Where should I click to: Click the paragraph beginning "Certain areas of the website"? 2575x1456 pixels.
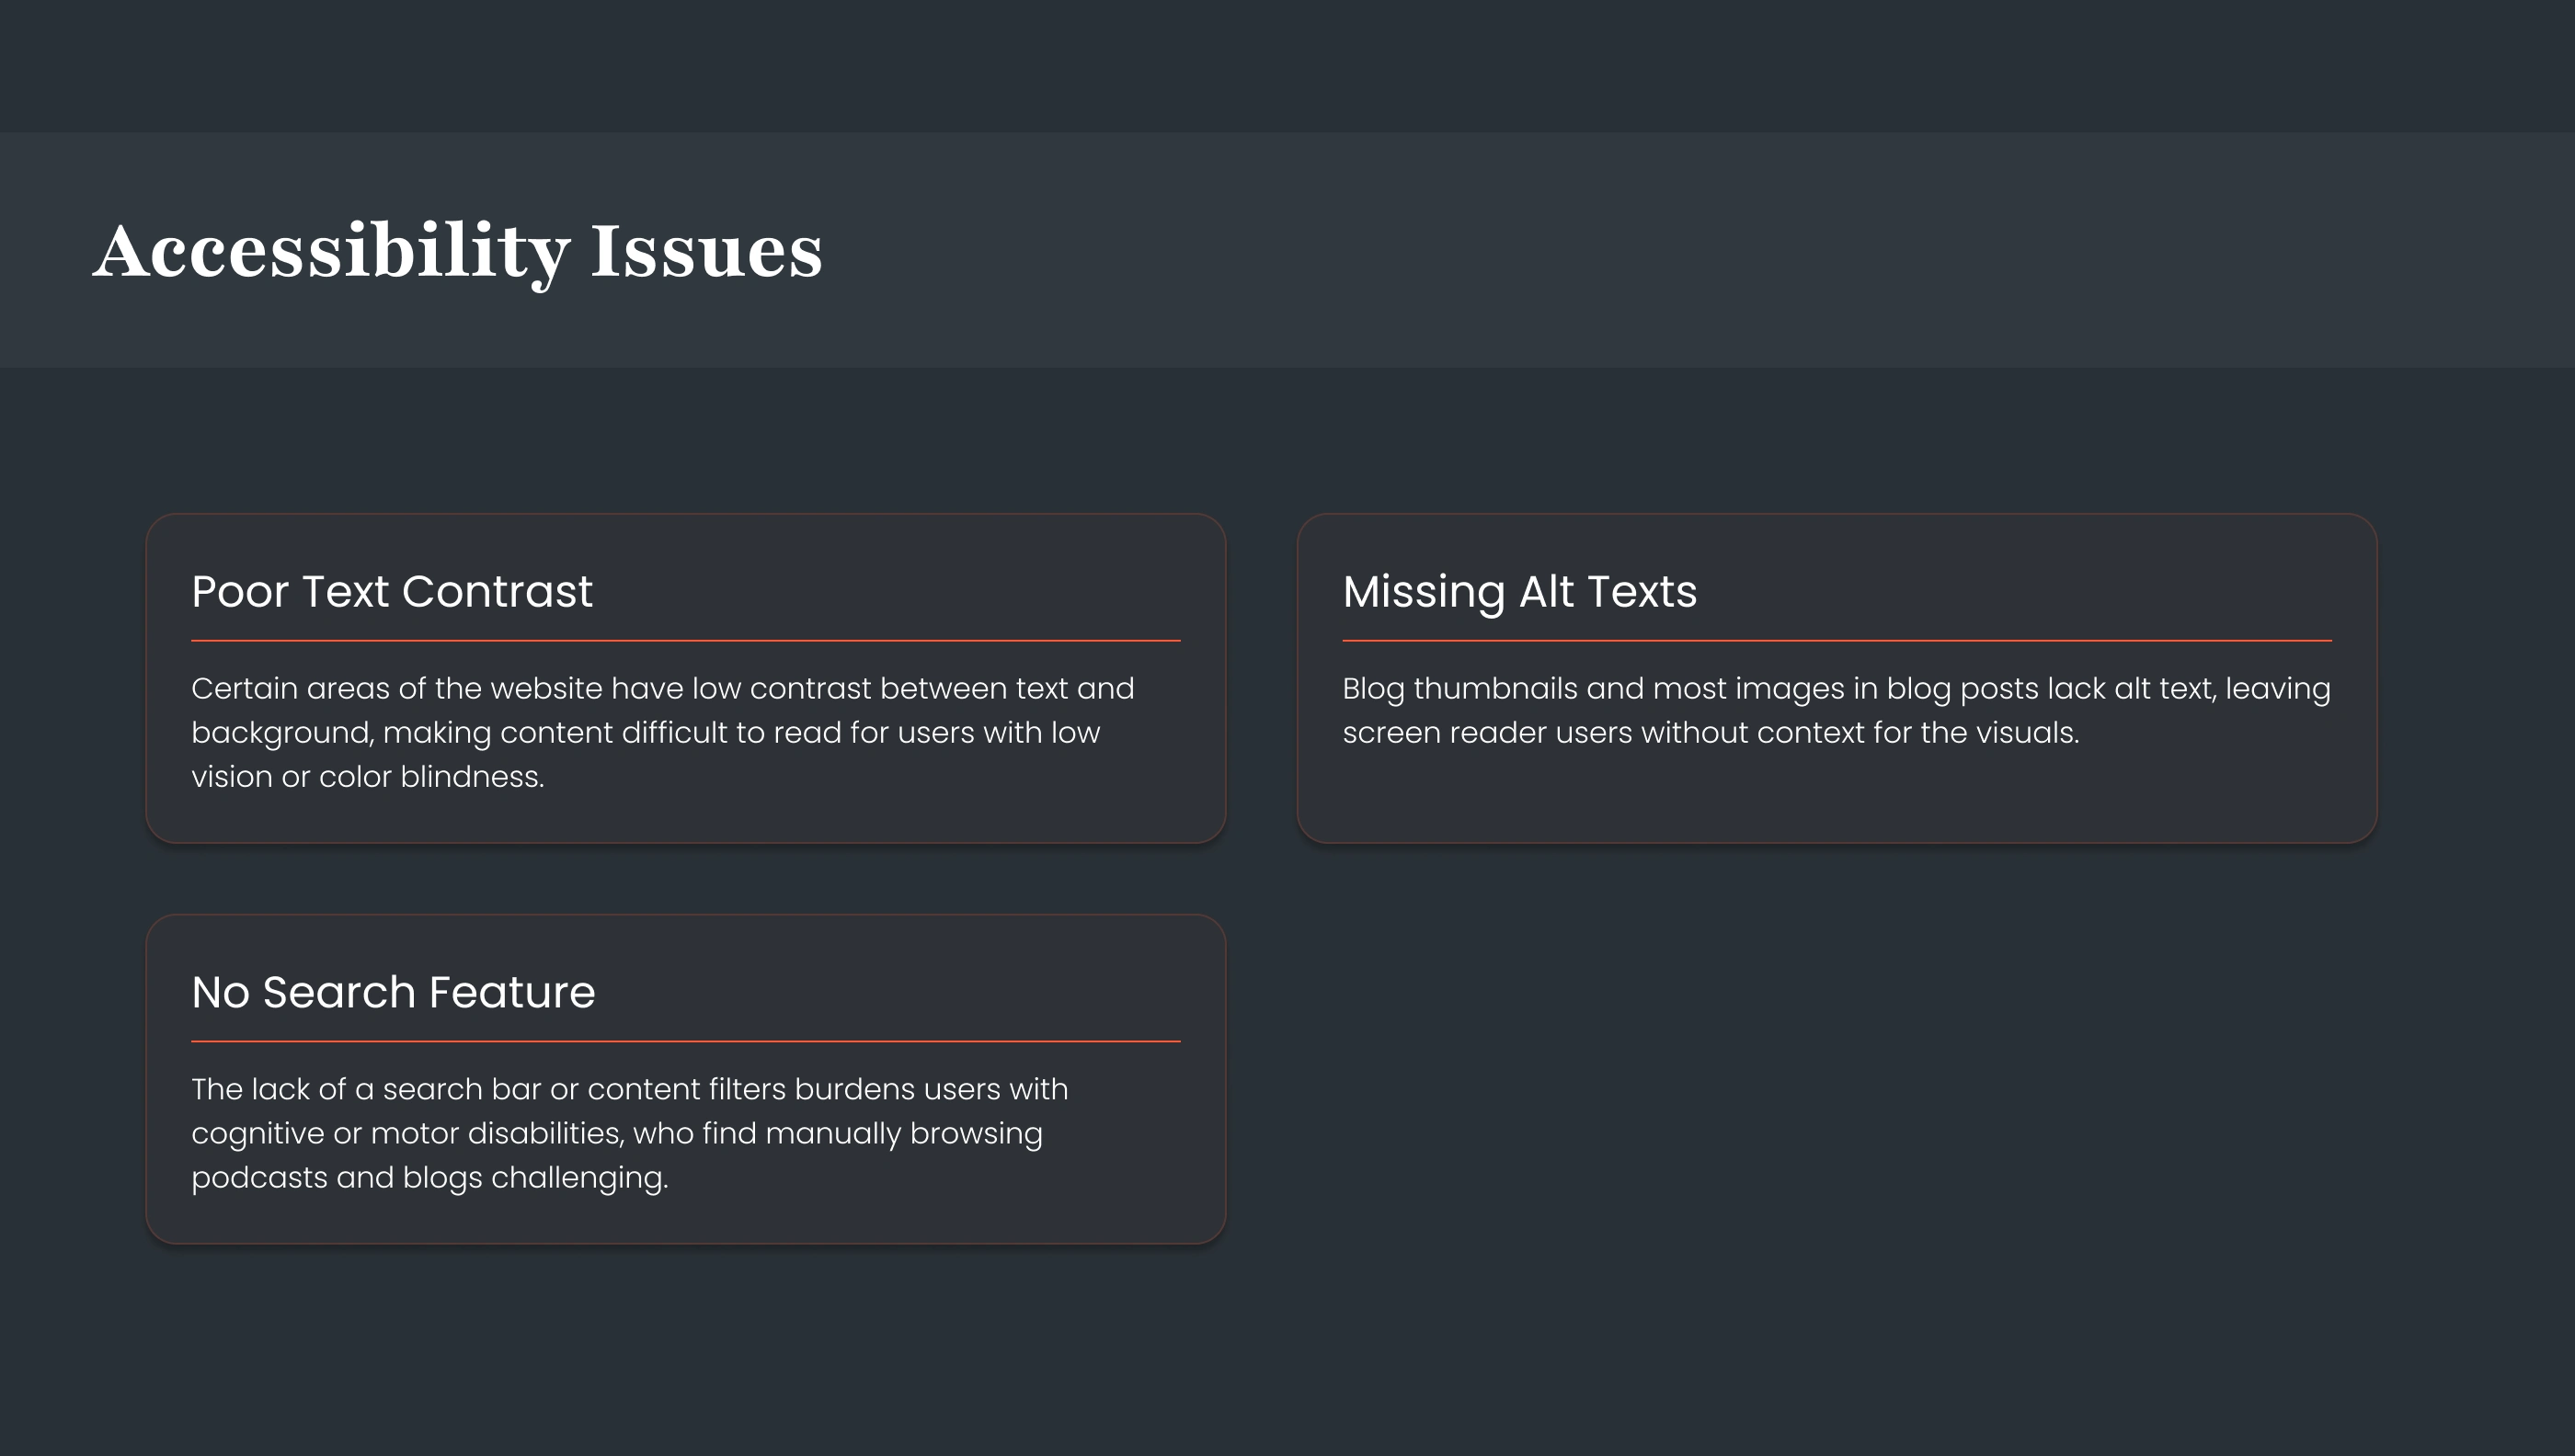tap(662, 732)
